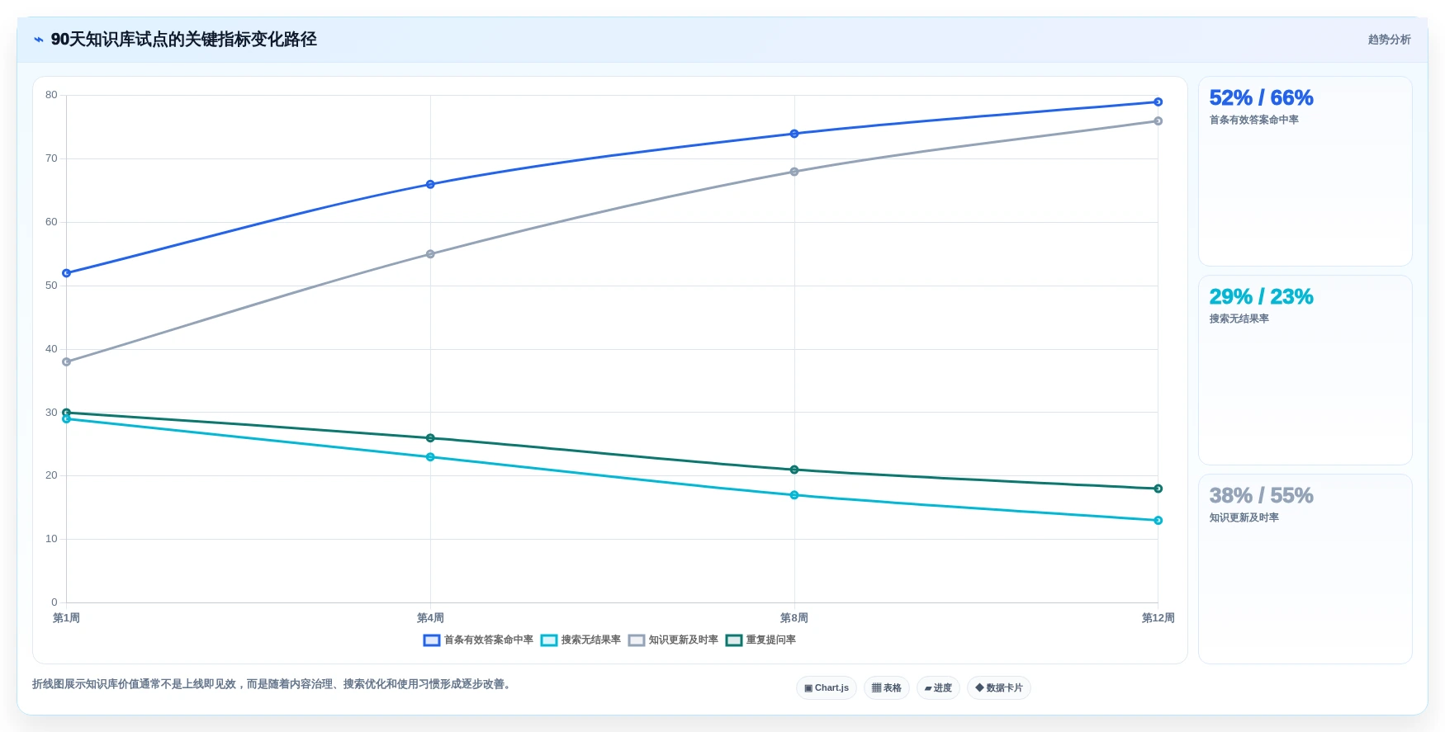1445x732 pixels.
Task: Click the 数据卡片 tag chip
Action: click(x=999, y=687)
